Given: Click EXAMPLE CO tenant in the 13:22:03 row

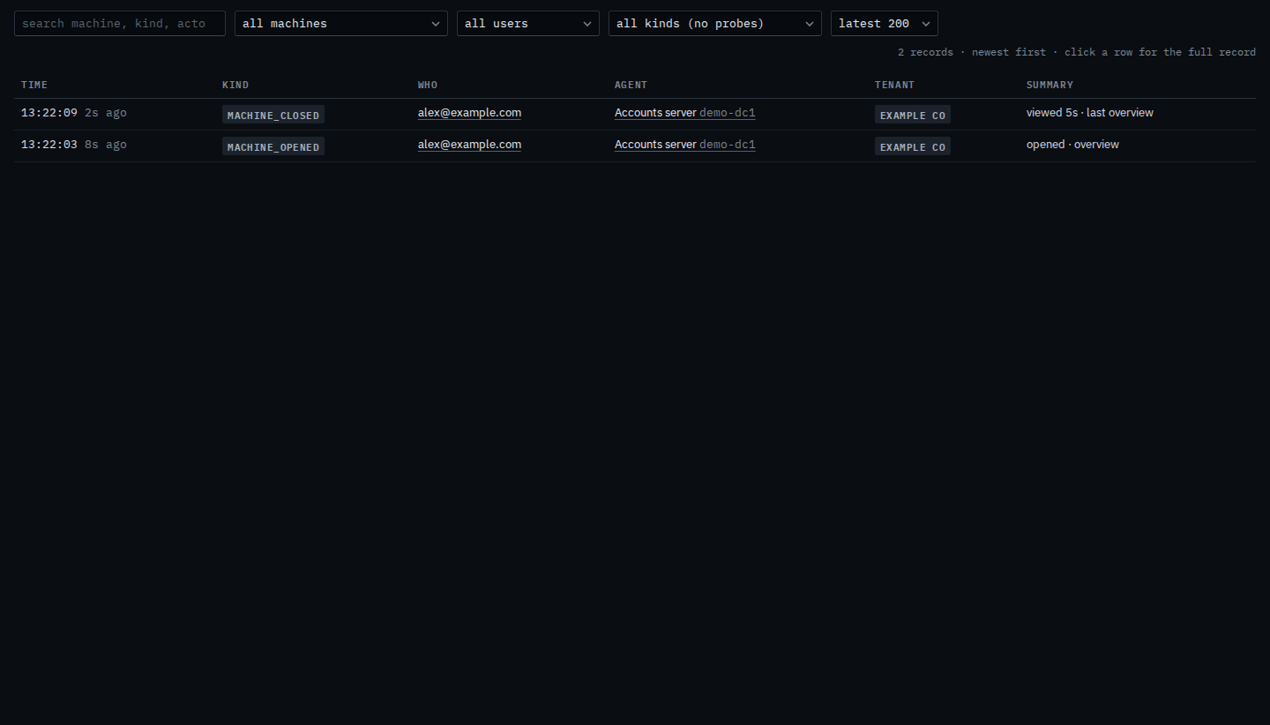Looking at the screenshot, I should click(913, 146).
